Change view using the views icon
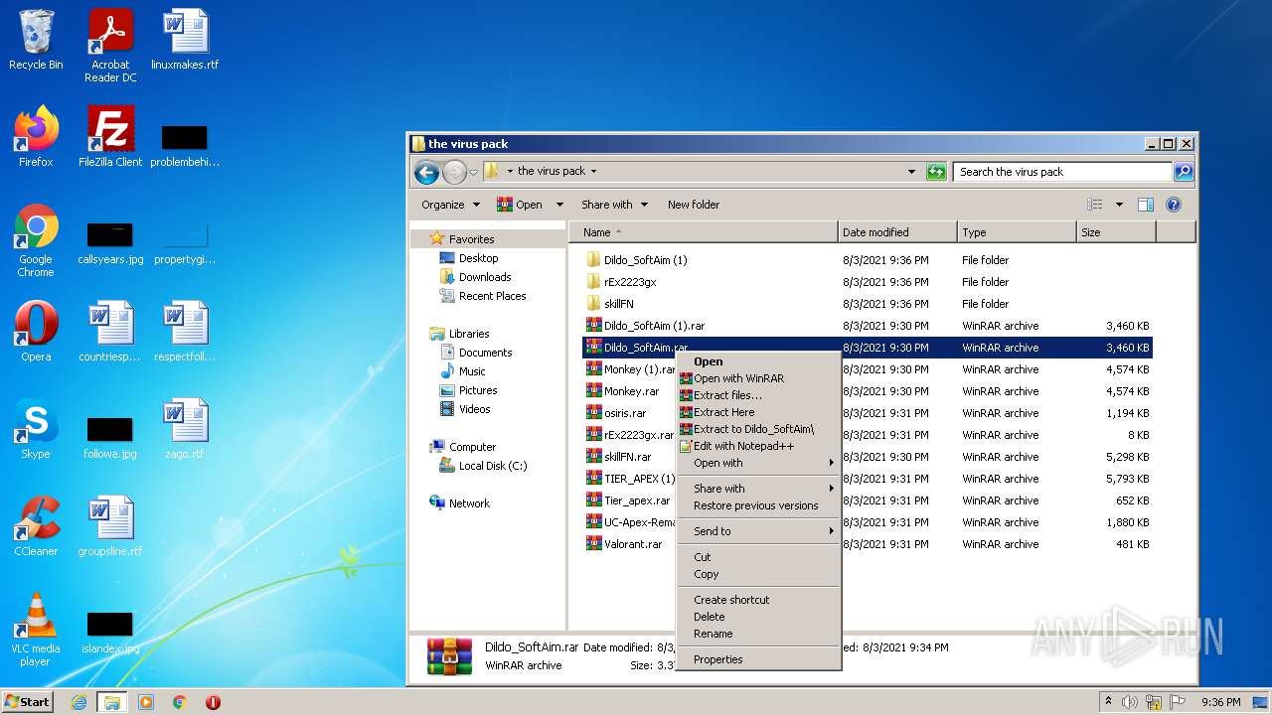This screenshot has width=1272, height=715. (x=1095, y=205)
